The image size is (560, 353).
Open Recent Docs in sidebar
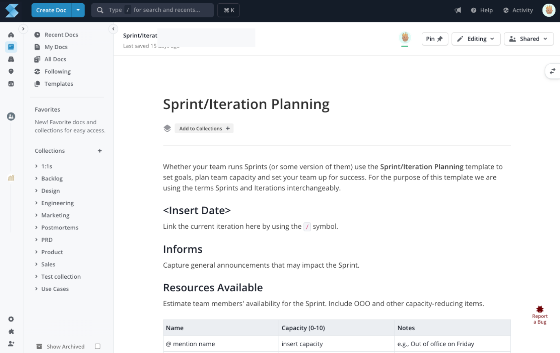click(x=61, y=35)
